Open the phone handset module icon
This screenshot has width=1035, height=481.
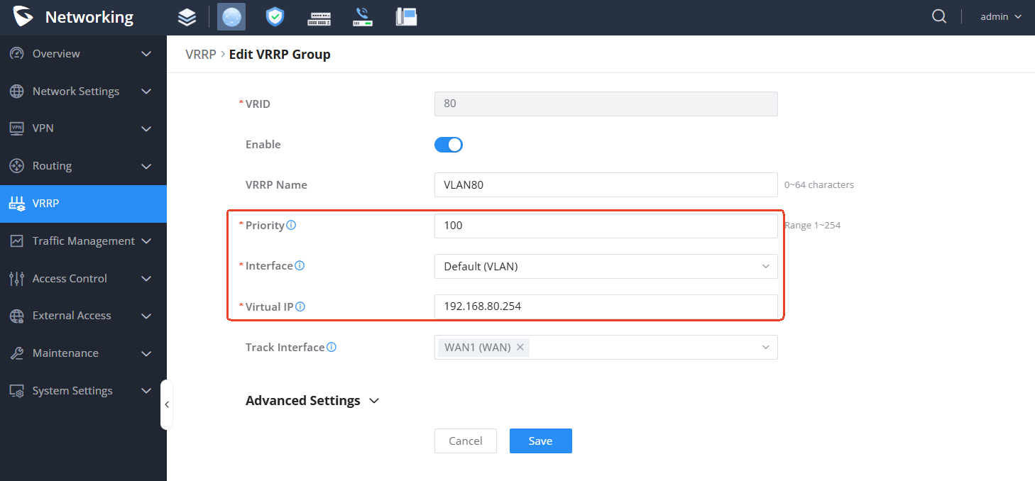point(363,17)
